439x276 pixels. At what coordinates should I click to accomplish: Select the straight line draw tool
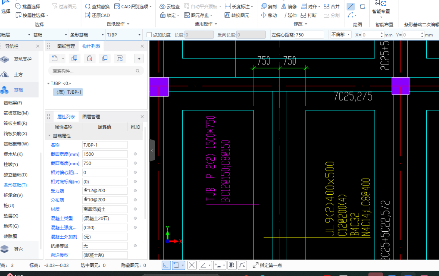pyautogui.click(x=350, y=6)
